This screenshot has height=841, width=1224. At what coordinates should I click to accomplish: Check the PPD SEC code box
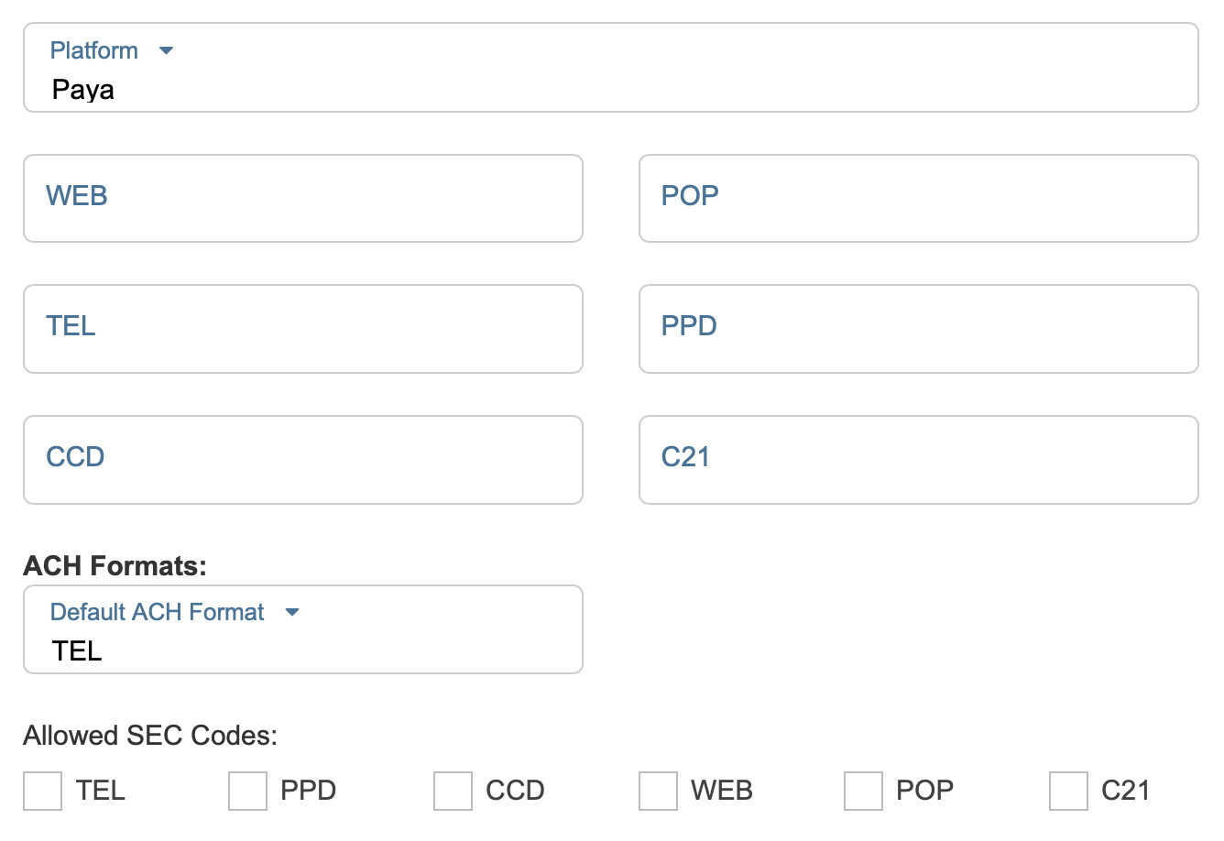pos(247,791)
